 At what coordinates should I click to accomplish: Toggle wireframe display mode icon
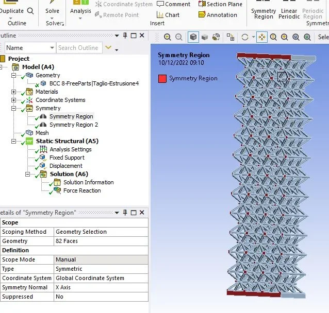(x=216, y=37)
